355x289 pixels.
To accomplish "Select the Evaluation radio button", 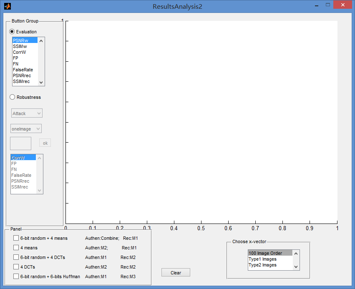I will tap(12, 32).
